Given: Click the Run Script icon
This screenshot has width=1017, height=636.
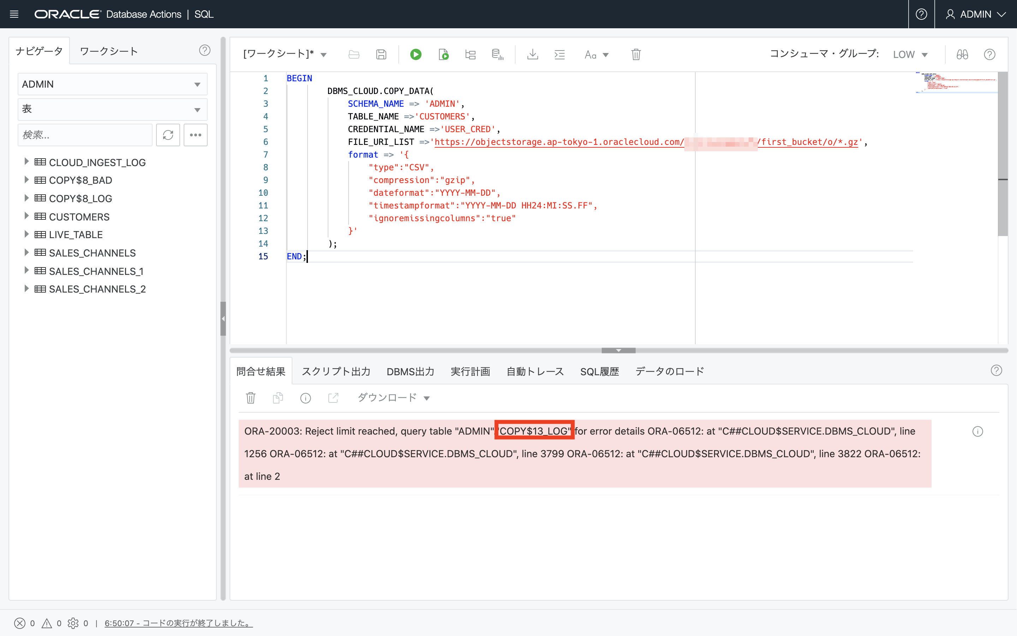Looking at the screenshot, I should [x=444, y=54].
